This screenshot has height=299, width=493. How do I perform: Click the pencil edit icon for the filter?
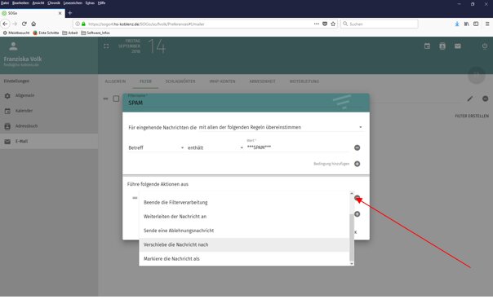pyautogui.click(x=469, y=99)
